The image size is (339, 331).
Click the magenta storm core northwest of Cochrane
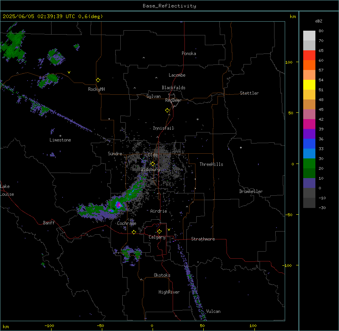coord(118,204)
